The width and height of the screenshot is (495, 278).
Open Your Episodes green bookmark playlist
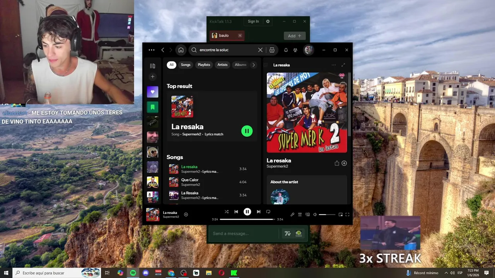tap(152, 107)
